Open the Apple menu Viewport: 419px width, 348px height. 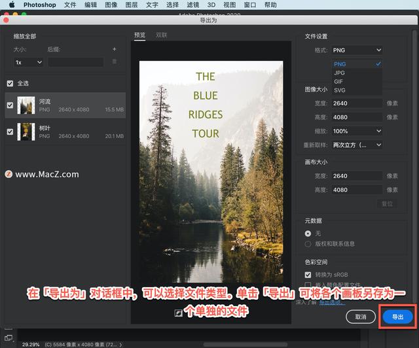click(x=11, y=5)
